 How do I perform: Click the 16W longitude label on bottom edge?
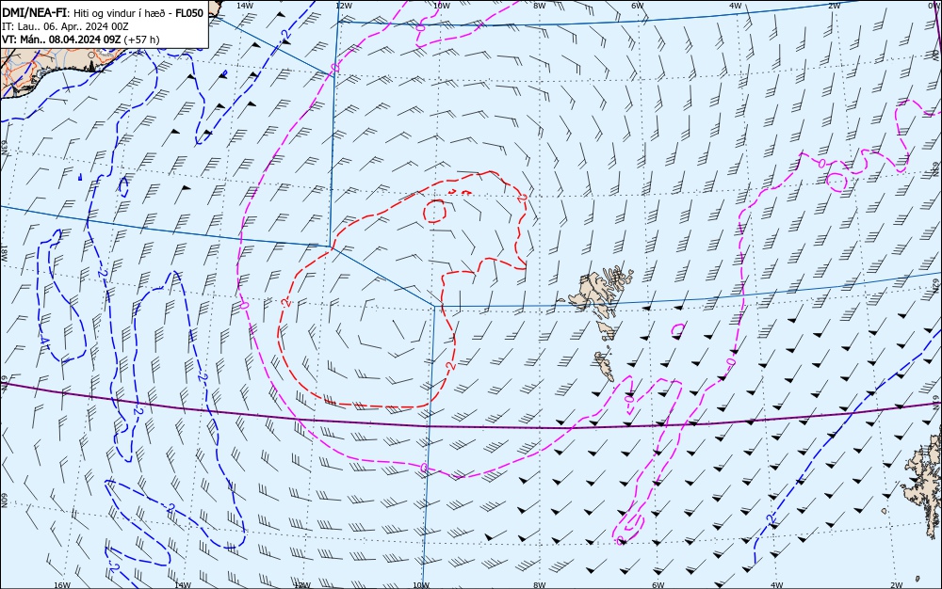(62, 585)
